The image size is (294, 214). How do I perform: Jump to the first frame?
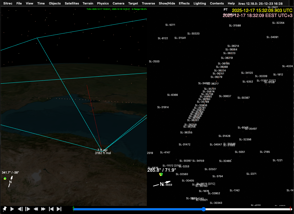coord(51,209)
